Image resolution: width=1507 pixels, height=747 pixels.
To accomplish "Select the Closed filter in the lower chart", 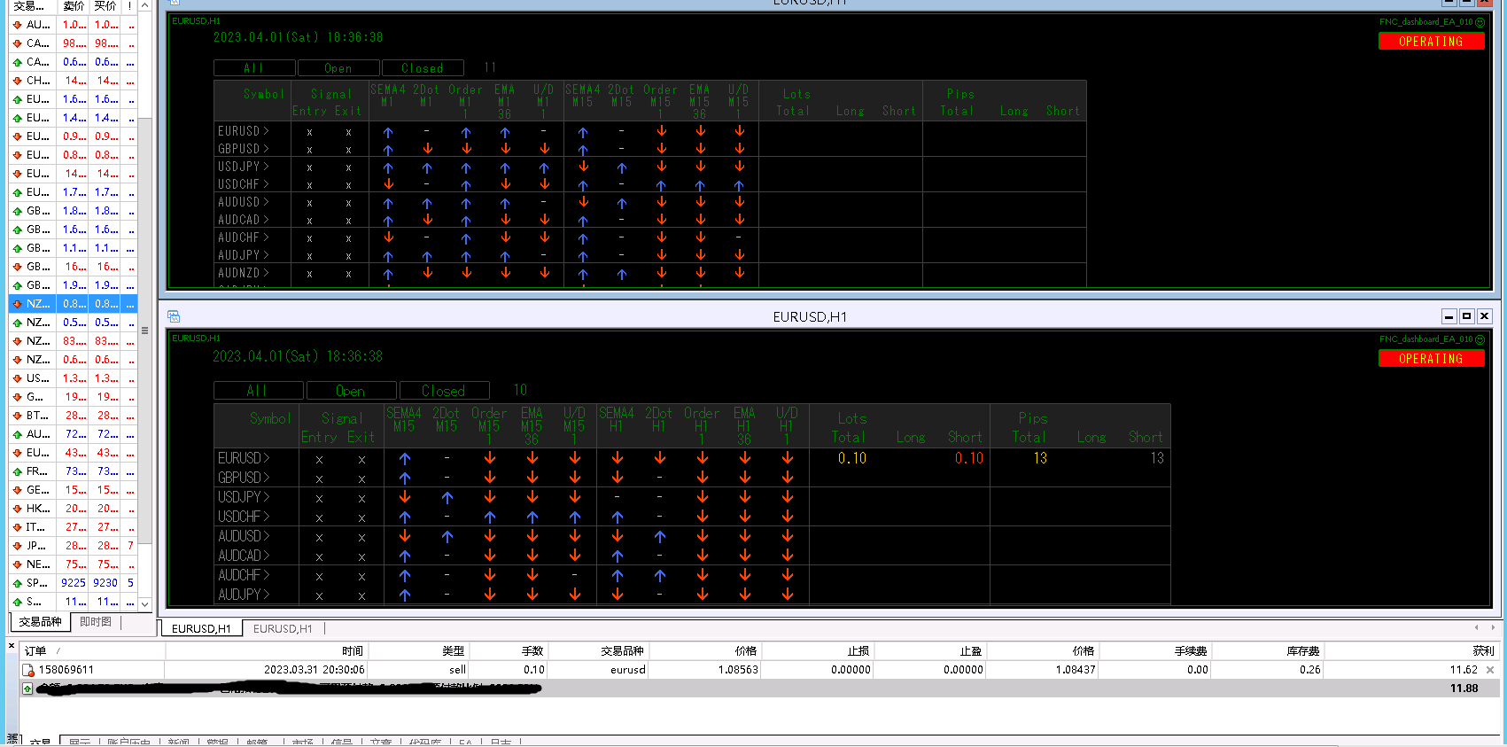I will (444, 391).
